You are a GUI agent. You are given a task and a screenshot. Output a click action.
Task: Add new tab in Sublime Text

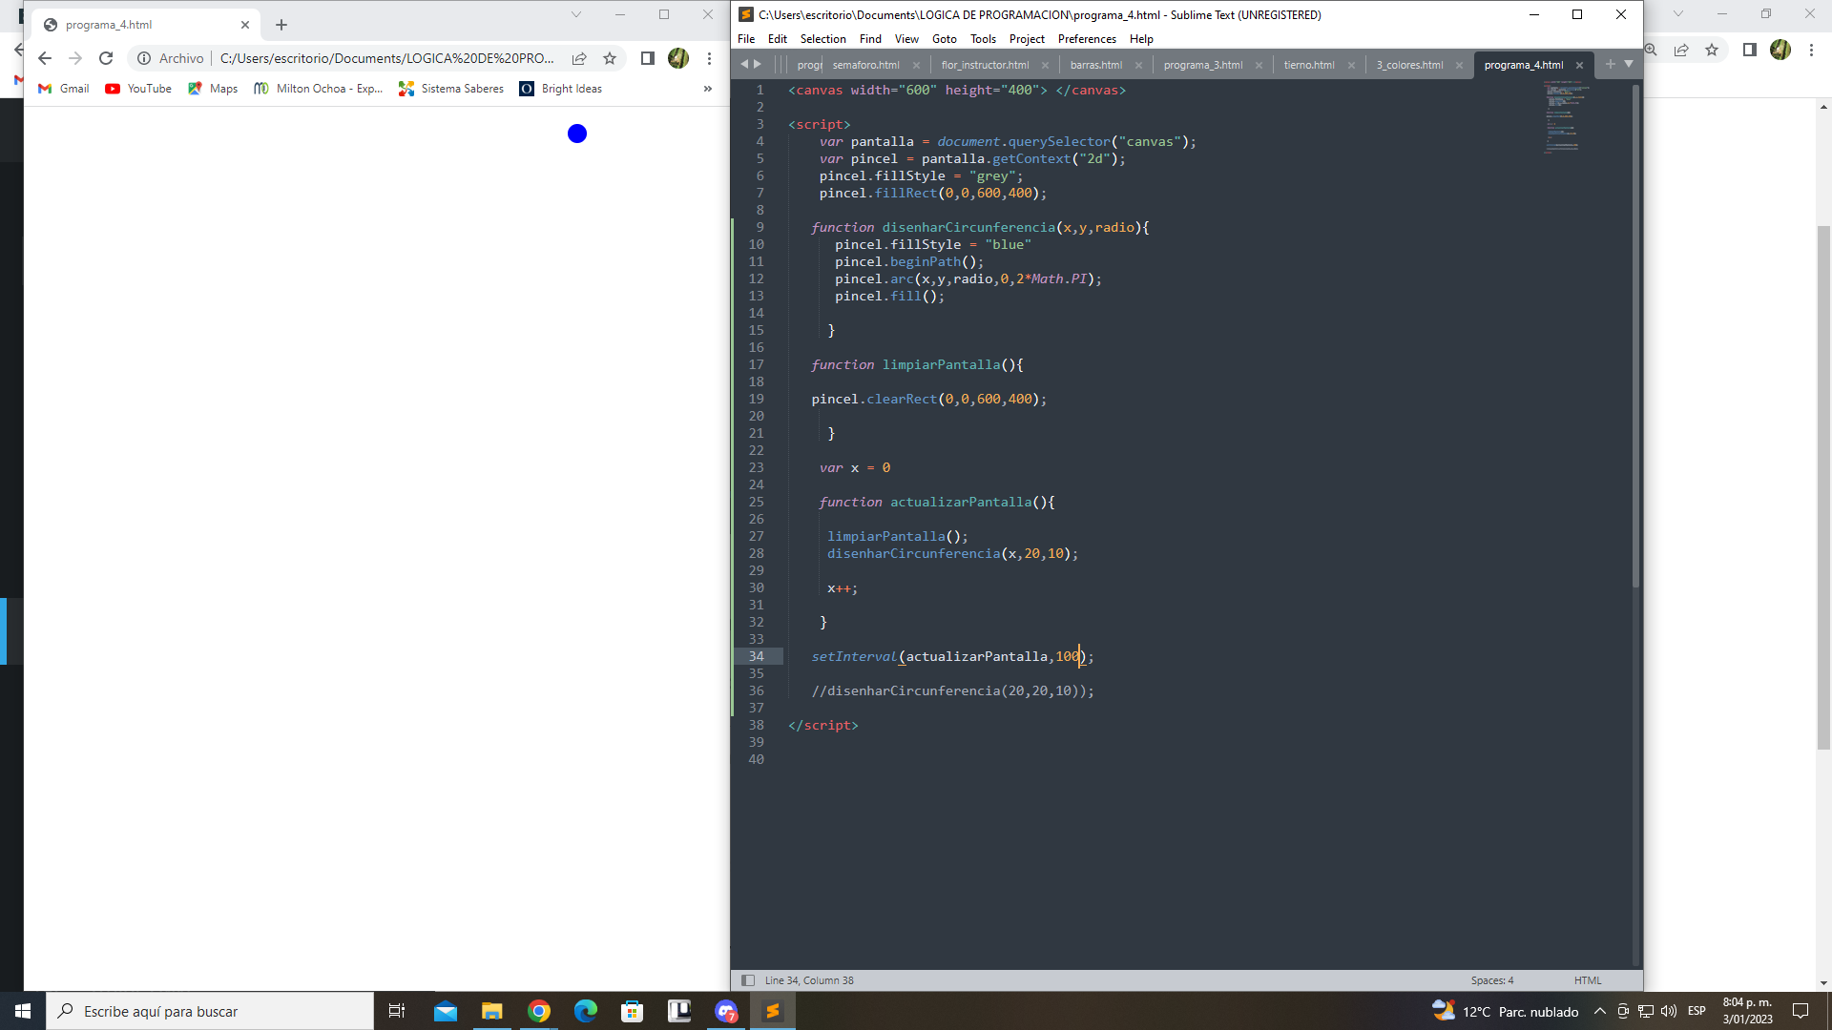pos(1611,64)
